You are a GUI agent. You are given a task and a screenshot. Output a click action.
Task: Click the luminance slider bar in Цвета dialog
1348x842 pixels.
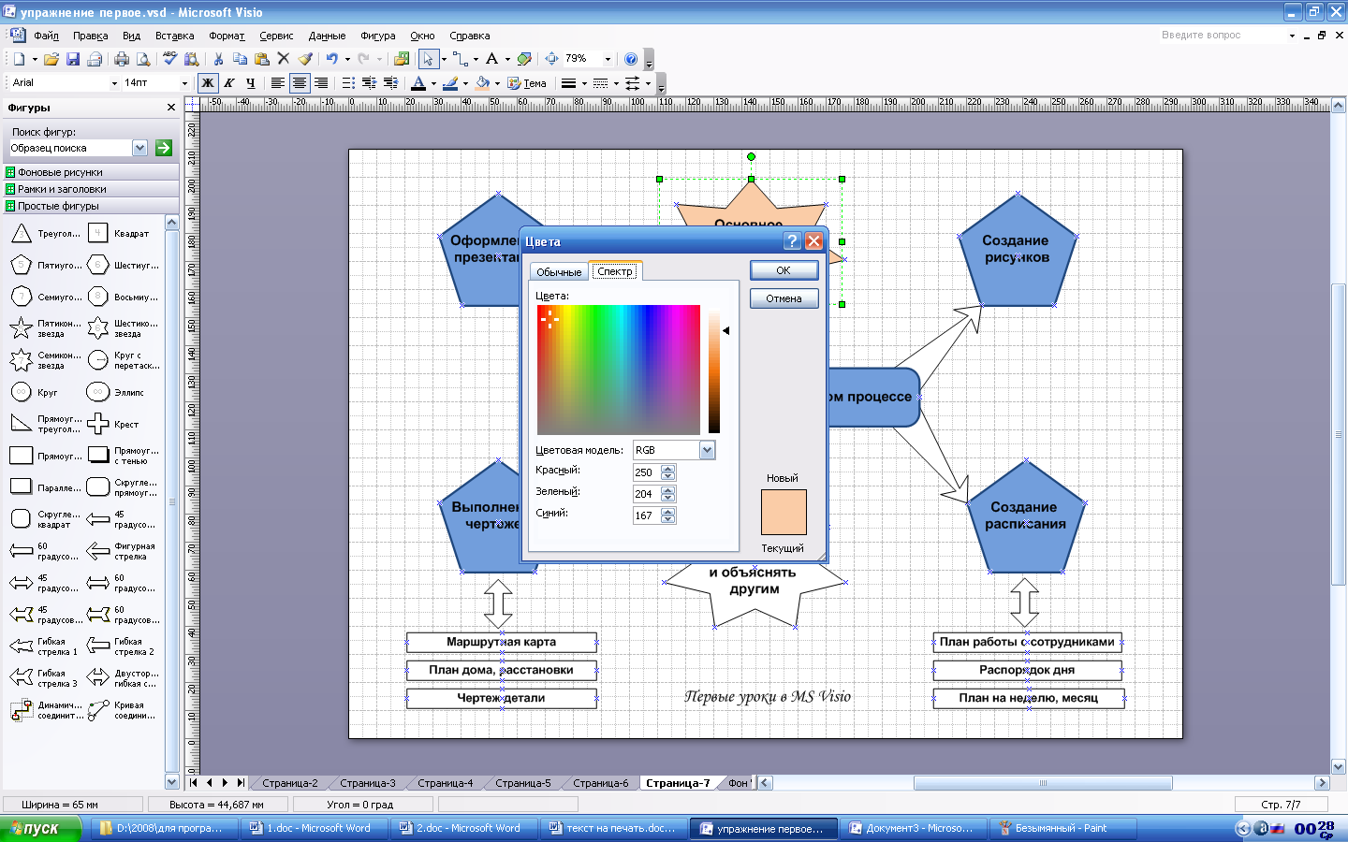pos(714,370)
